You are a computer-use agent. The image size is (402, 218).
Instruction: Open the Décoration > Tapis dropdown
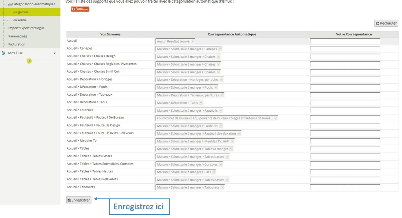[179, 103]
